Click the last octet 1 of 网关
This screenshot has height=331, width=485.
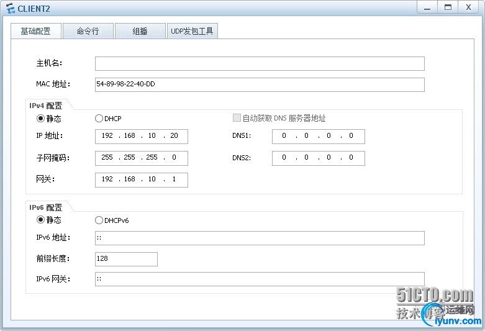(174, 179)
